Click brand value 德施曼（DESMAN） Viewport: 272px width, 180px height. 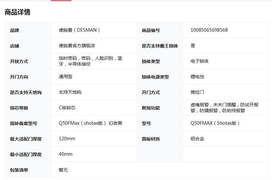click(79, 30)
